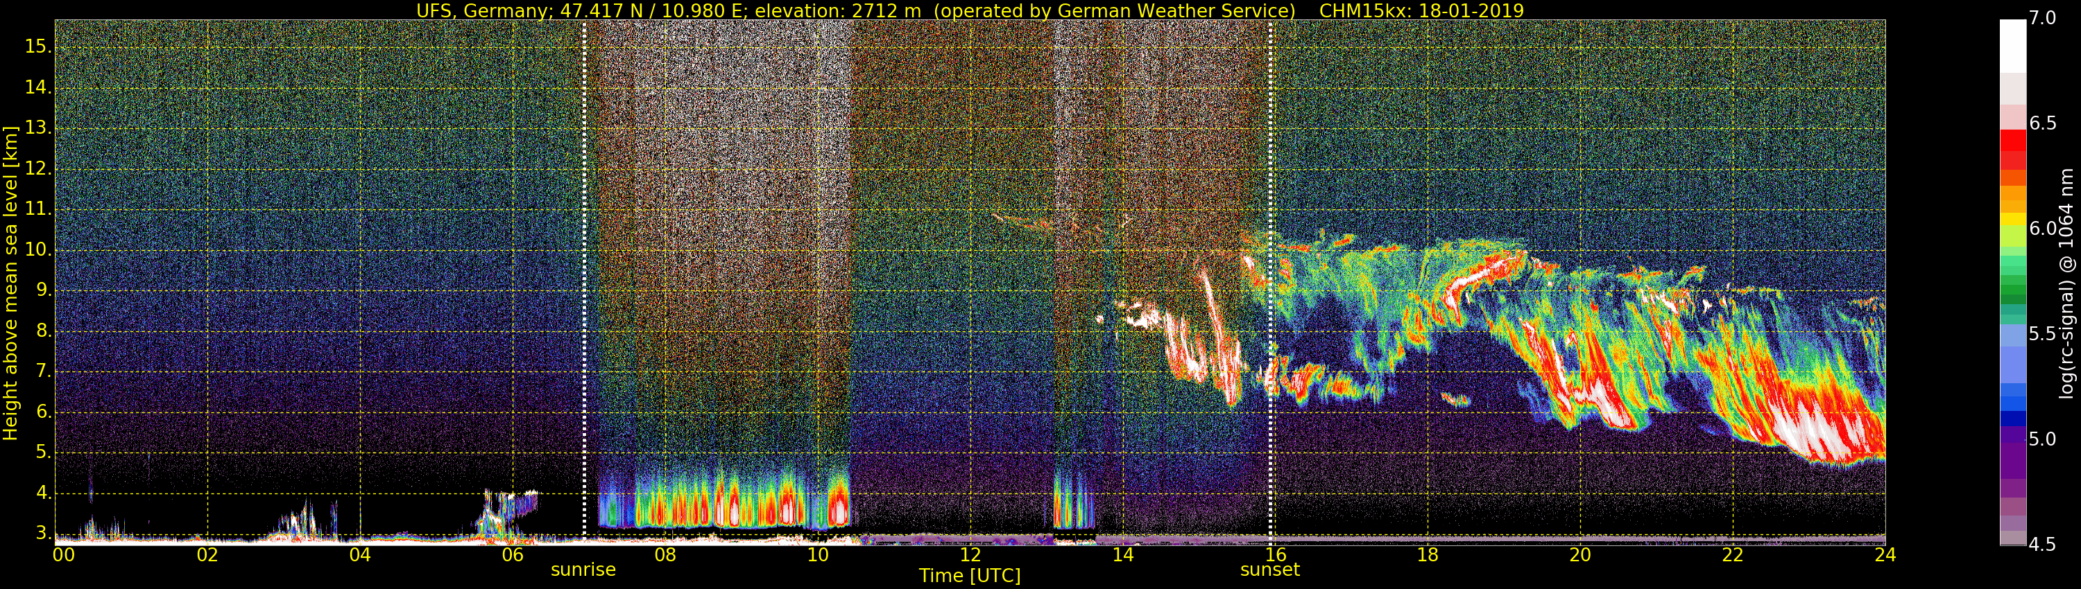
Task: Click the '12' time tick label
Action: [970, 555]
